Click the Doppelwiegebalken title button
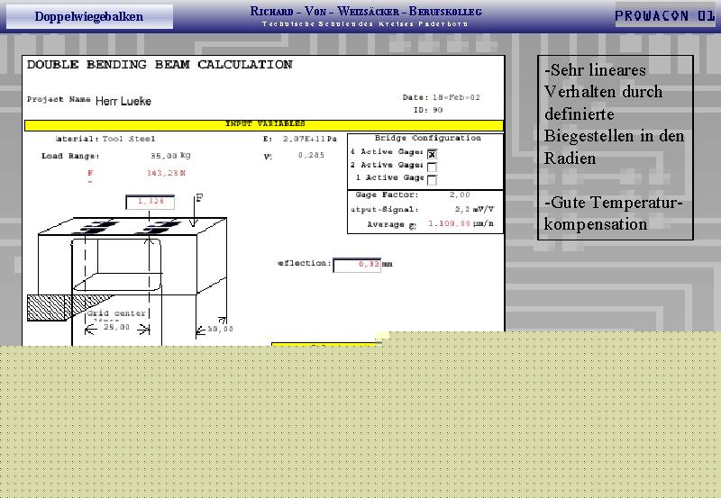Image resolution: width=721 pixels, height=498 pixels. tap(89, 16)
